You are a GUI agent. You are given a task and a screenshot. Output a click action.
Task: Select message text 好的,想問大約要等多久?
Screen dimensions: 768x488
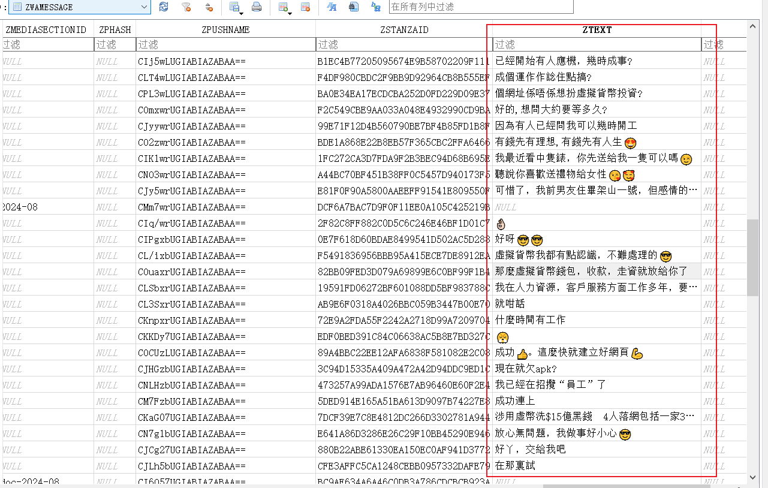coord(552,110)
